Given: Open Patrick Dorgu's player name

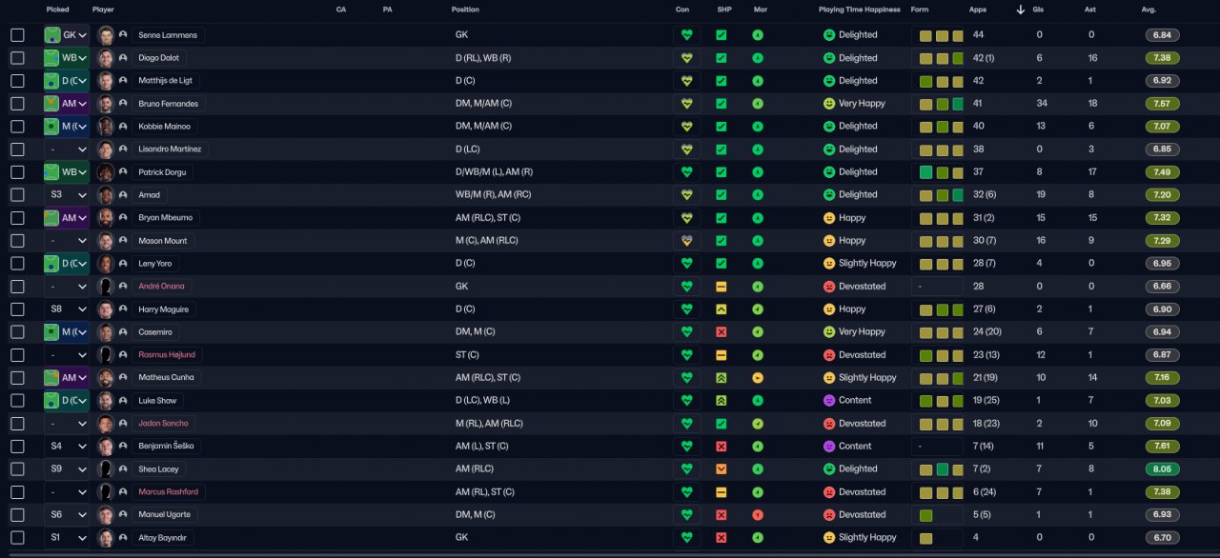Looking at the screenshot, I should 163,172.
